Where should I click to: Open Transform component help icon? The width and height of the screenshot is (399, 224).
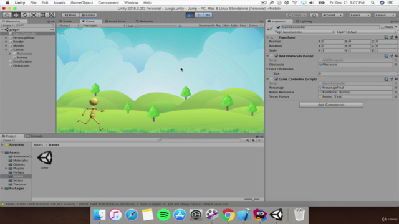click(387, 37)
